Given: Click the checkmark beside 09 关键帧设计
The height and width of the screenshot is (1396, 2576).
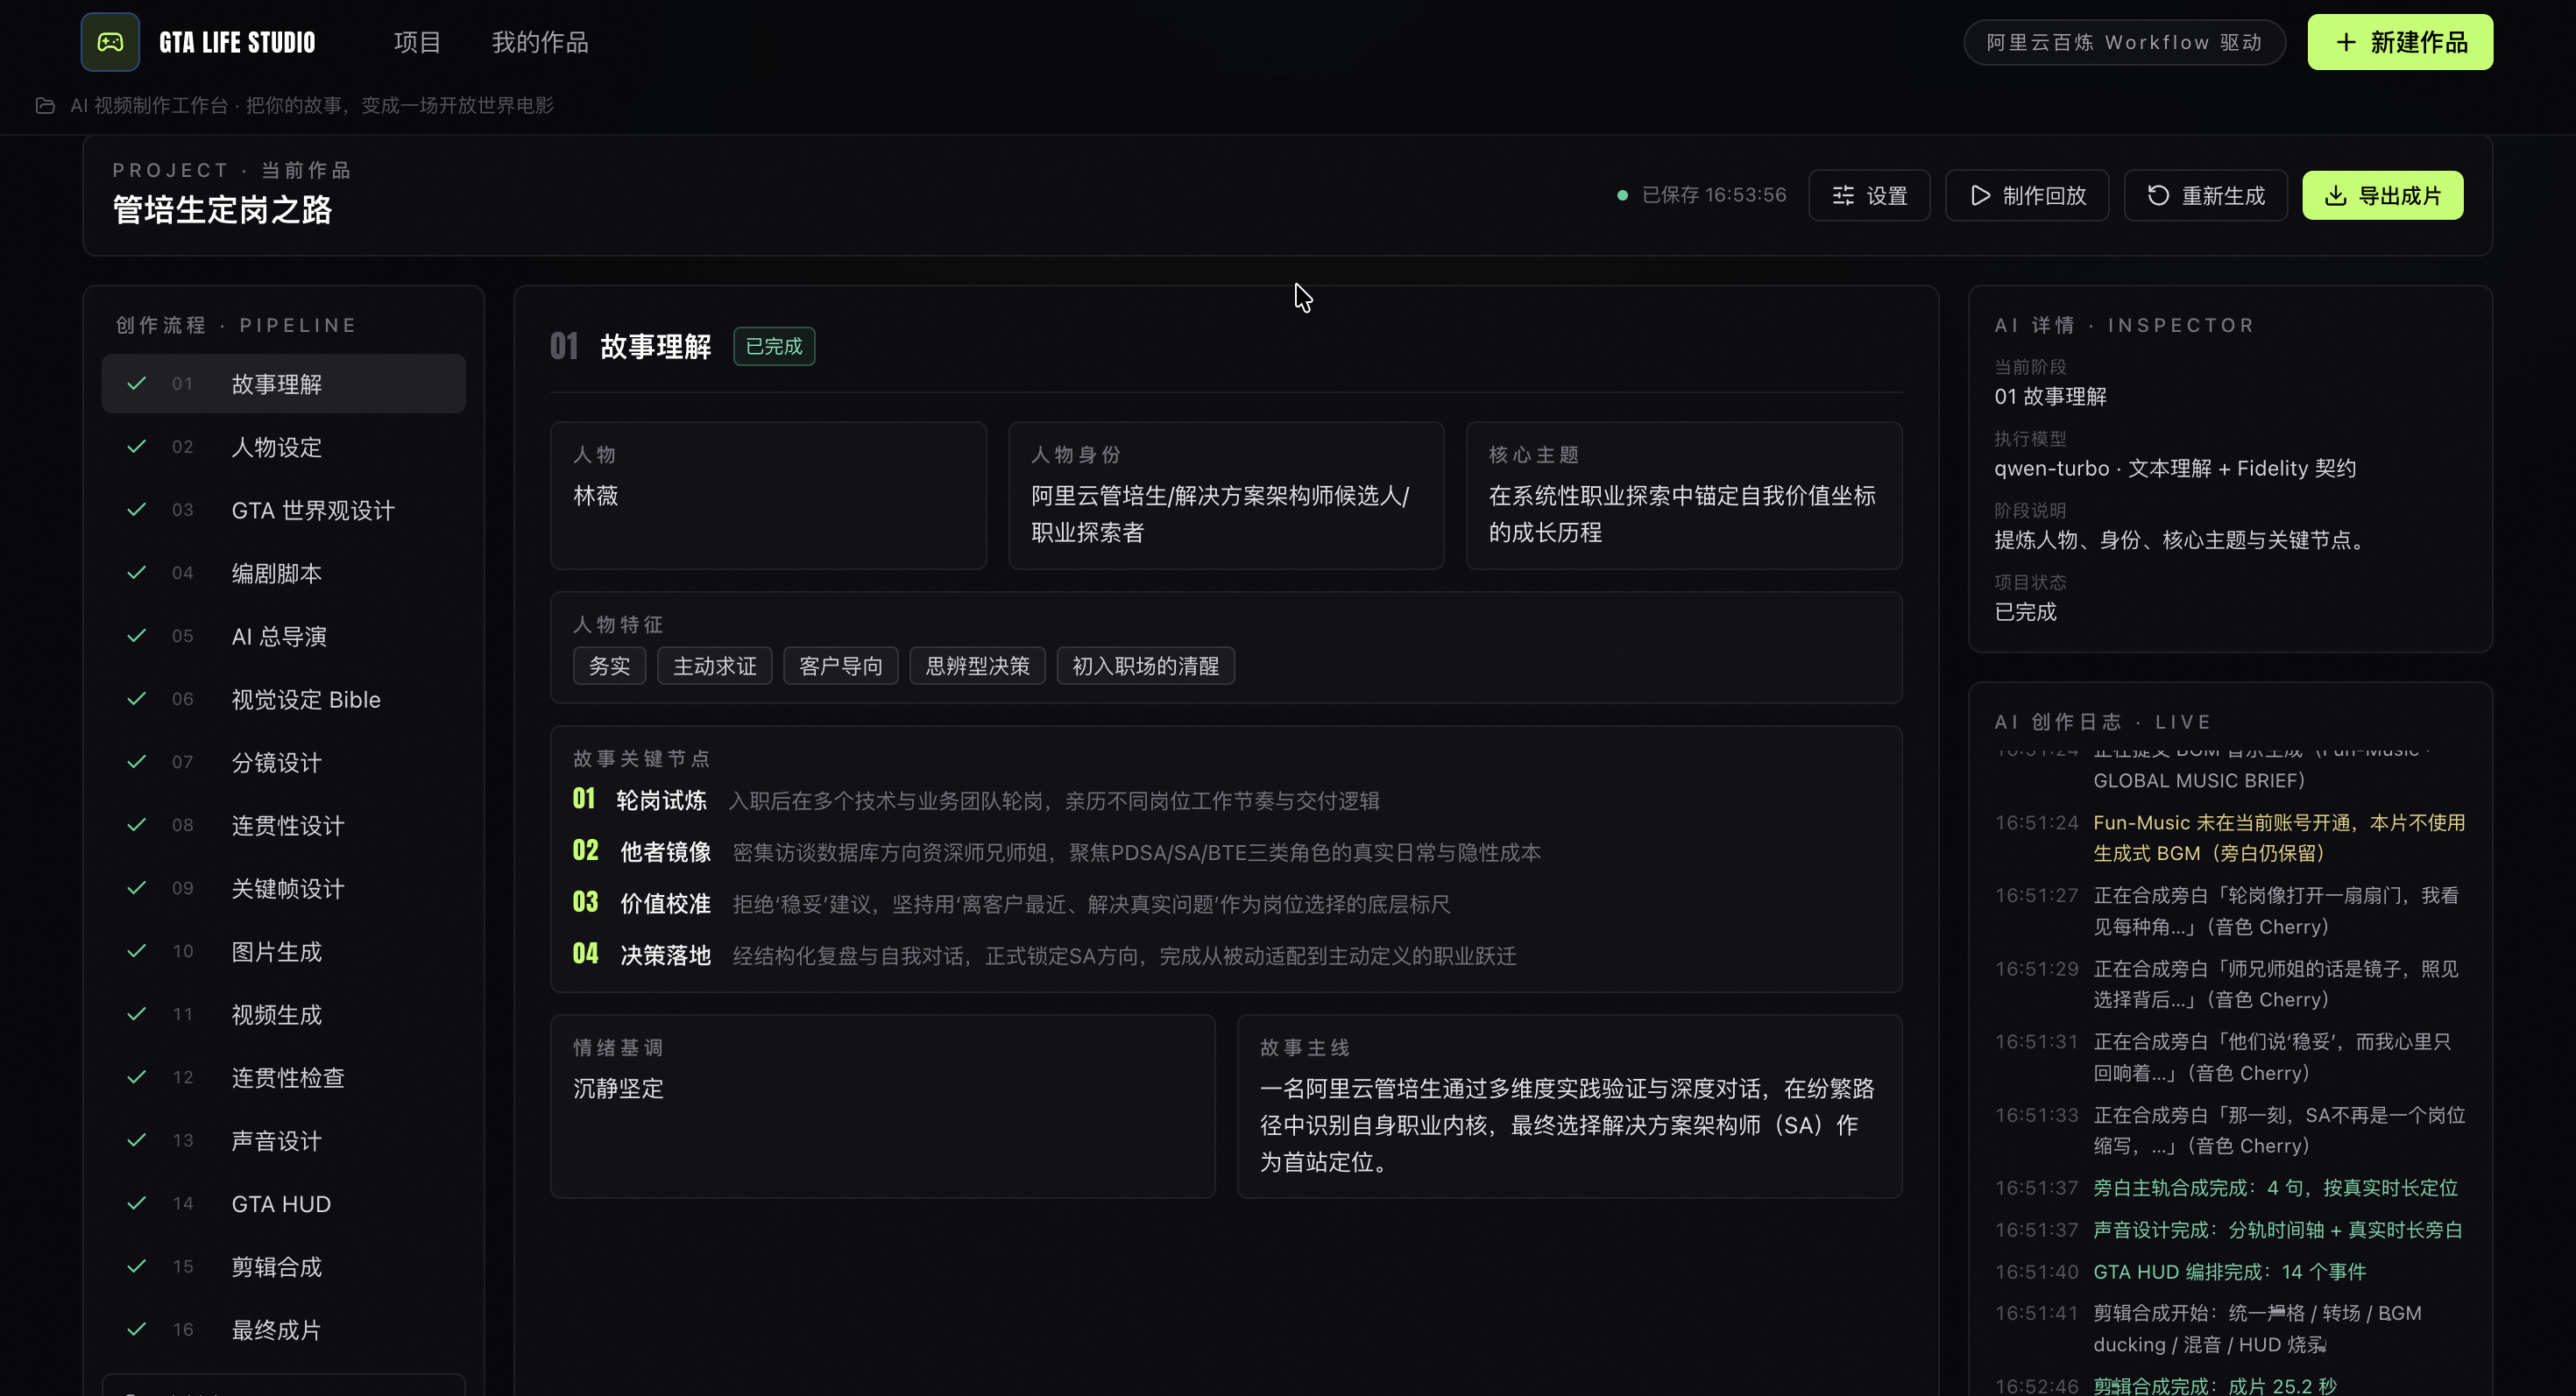Looking at the screenshot, I should coord(137,887).
